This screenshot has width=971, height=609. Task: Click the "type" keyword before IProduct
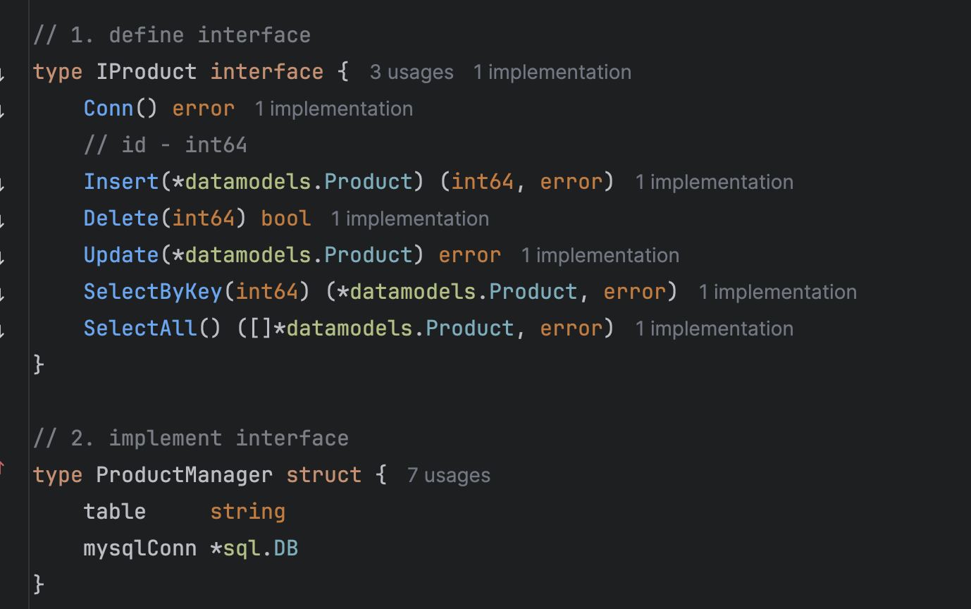tap(58, 72)
